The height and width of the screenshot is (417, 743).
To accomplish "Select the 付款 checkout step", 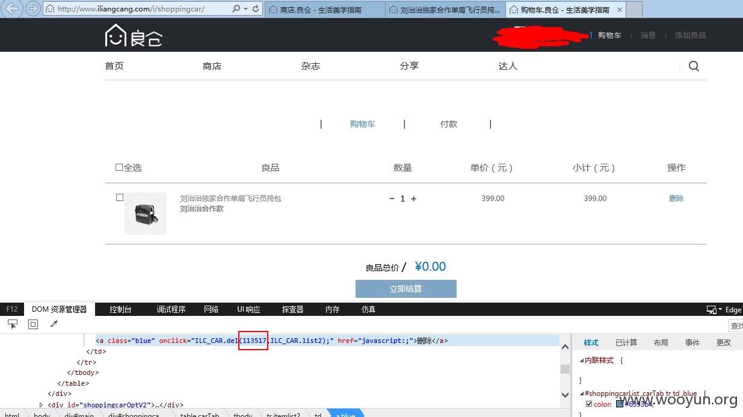I will coord(449,124).
